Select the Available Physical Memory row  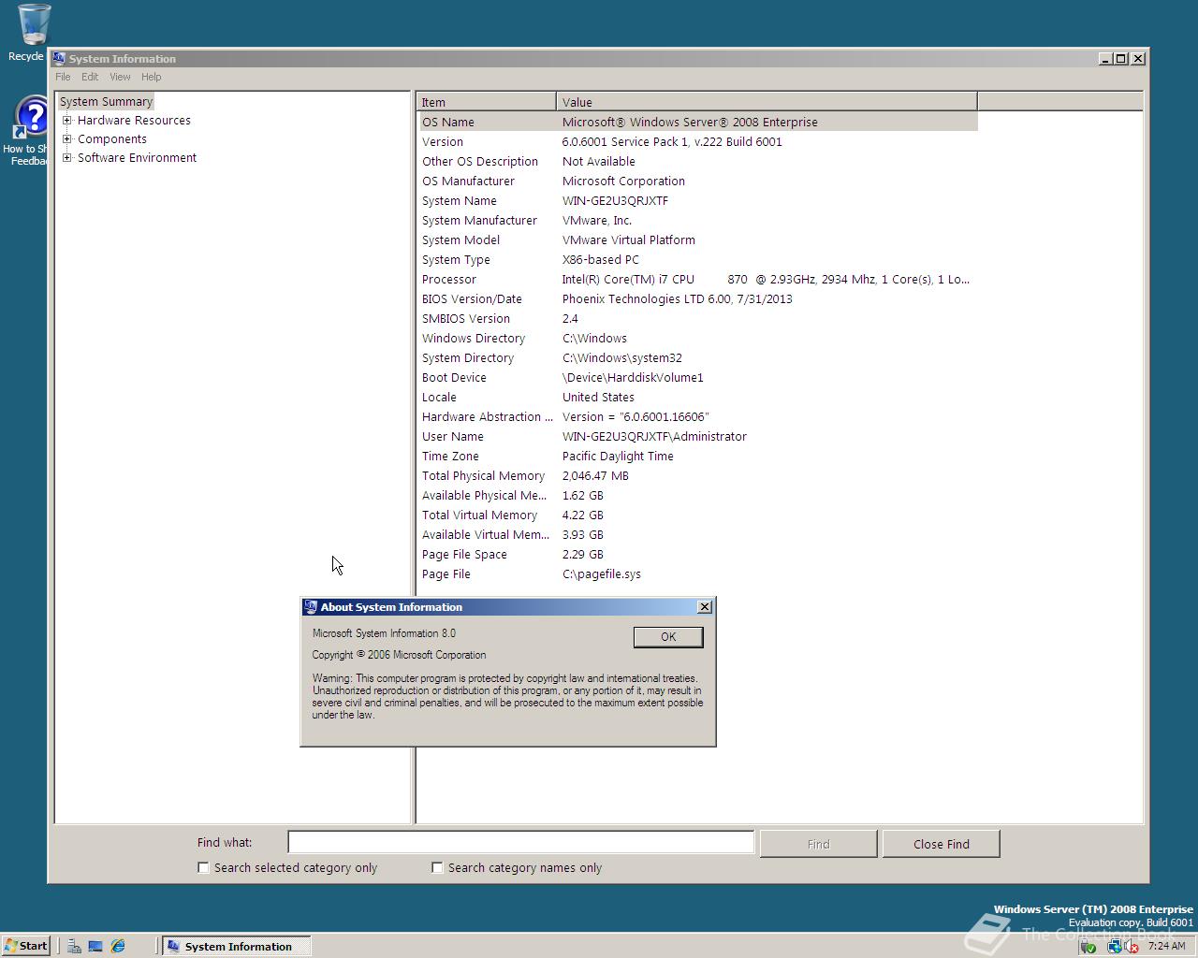click(x=697, y=495)
